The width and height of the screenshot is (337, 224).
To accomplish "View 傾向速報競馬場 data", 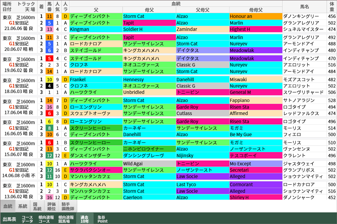I will pos(66,218).
